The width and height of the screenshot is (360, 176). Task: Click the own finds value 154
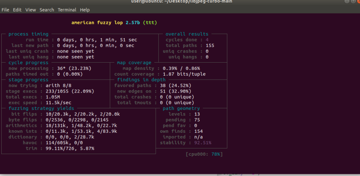(x=198, y=132)
